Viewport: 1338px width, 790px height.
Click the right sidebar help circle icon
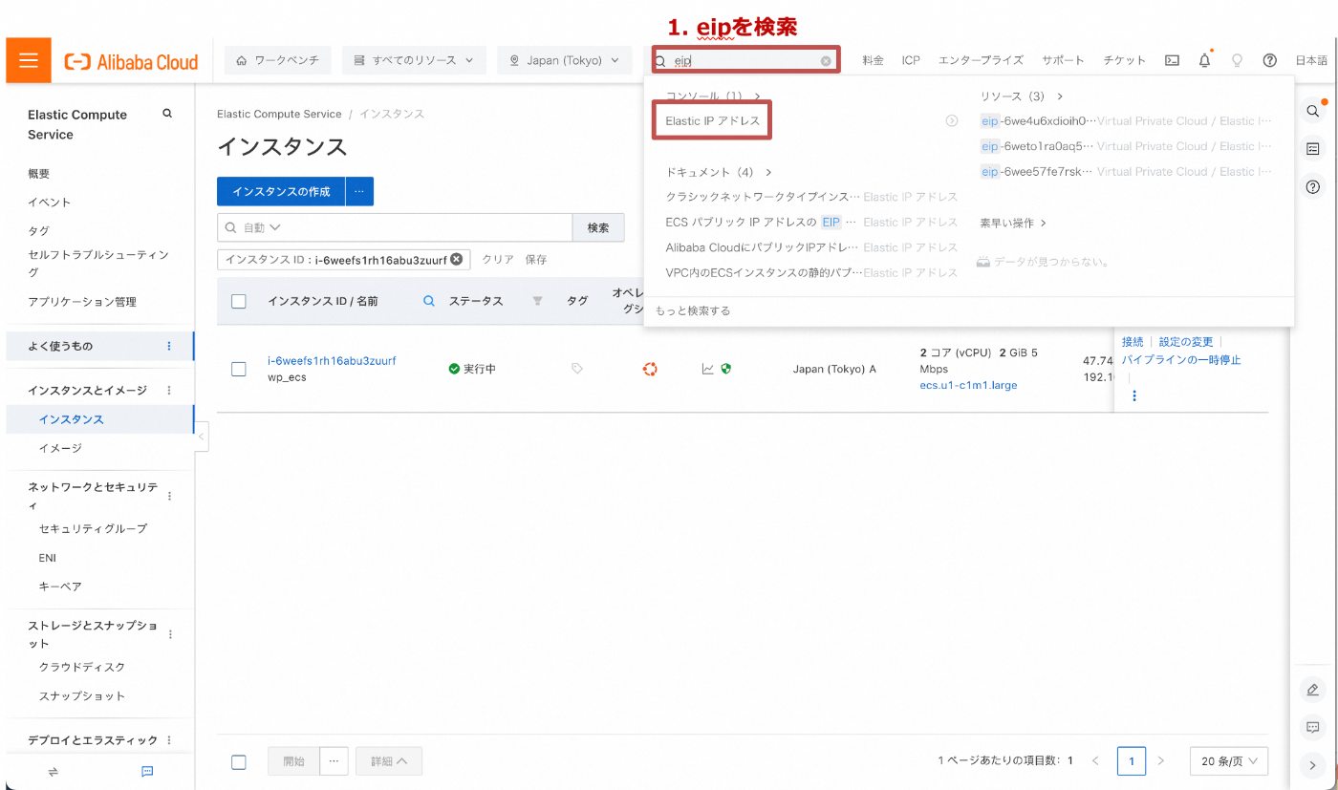coord(1312,186)
